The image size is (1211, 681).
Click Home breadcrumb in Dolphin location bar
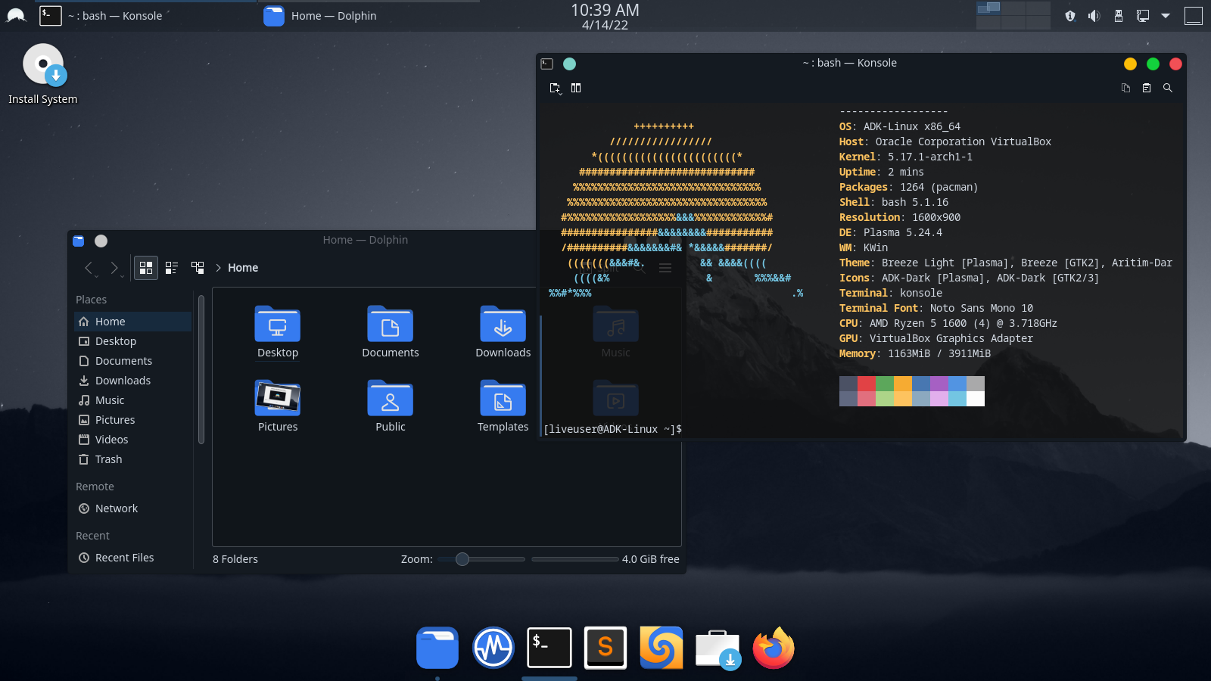pos(243,268)
